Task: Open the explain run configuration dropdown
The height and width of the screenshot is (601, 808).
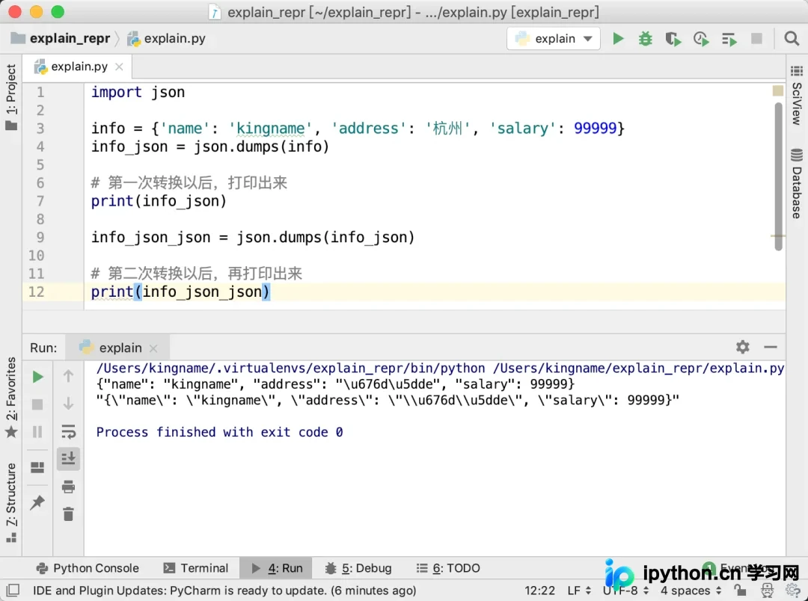Action: pyautogui.click(x=554, y=39)
